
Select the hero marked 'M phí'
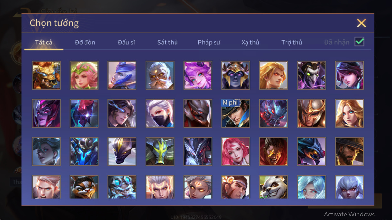(x=236, y=113)
